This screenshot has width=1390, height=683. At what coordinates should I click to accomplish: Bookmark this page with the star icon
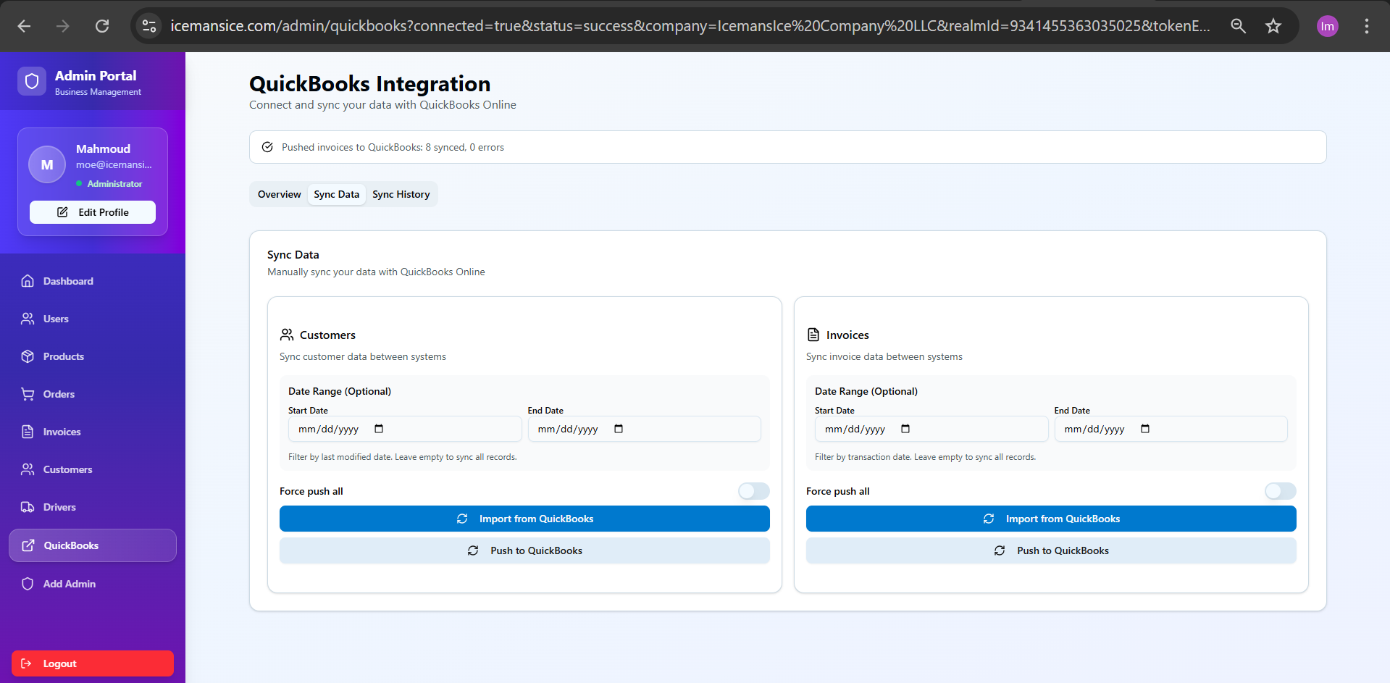pyautogui.click(x=1273, y=26)
